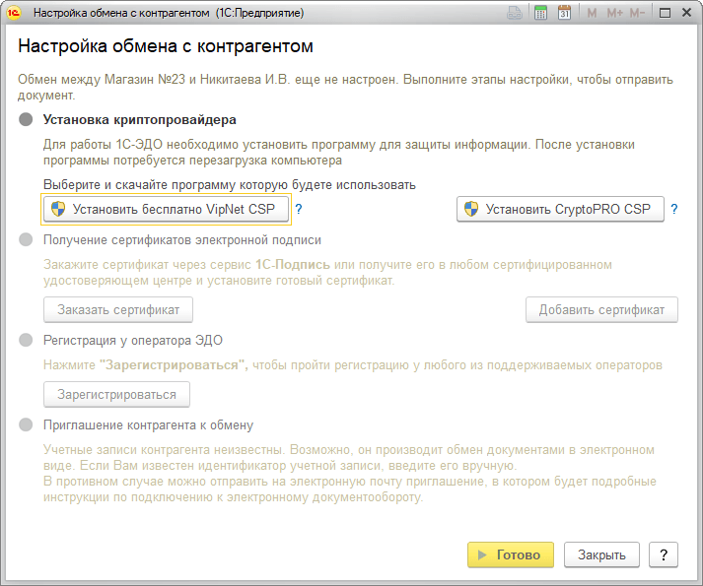Select the Регистрация у оператора ЭДО step indicator

click(x=26, y=340)
